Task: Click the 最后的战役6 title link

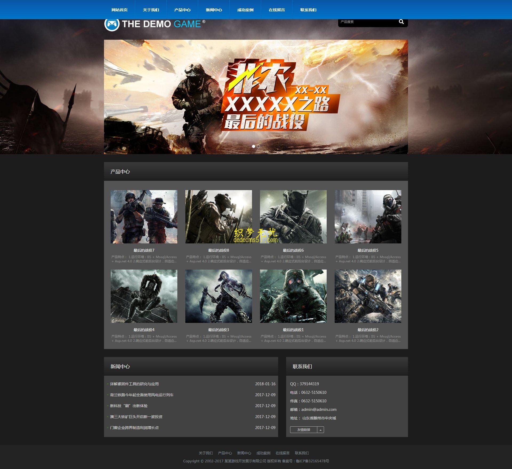Action: [293, 250]
